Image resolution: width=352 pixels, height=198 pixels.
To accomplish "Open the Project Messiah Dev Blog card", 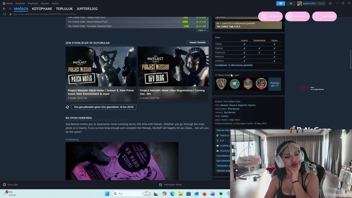I will (173, 74).
